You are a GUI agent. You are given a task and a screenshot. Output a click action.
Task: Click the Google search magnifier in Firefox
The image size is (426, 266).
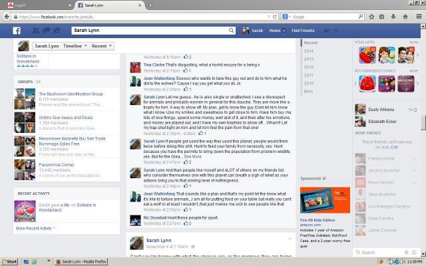(x=361, y=17)
